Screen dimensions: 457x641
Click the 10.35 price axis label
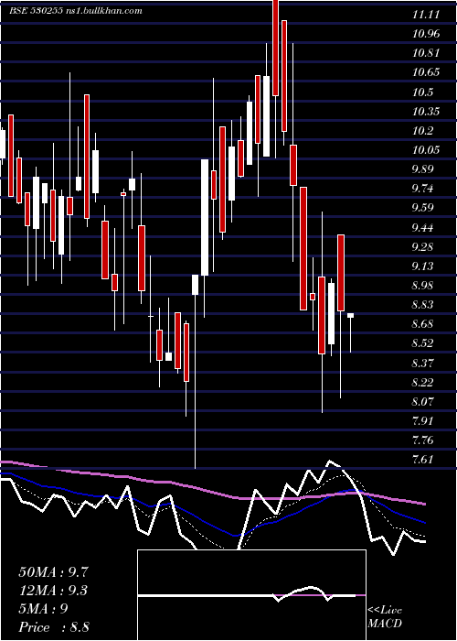click(426, 112)
